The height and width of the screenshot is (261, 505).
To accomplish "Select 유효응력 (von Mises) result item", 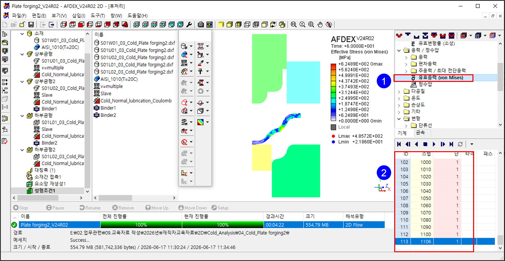I will (x=441, y=78).
